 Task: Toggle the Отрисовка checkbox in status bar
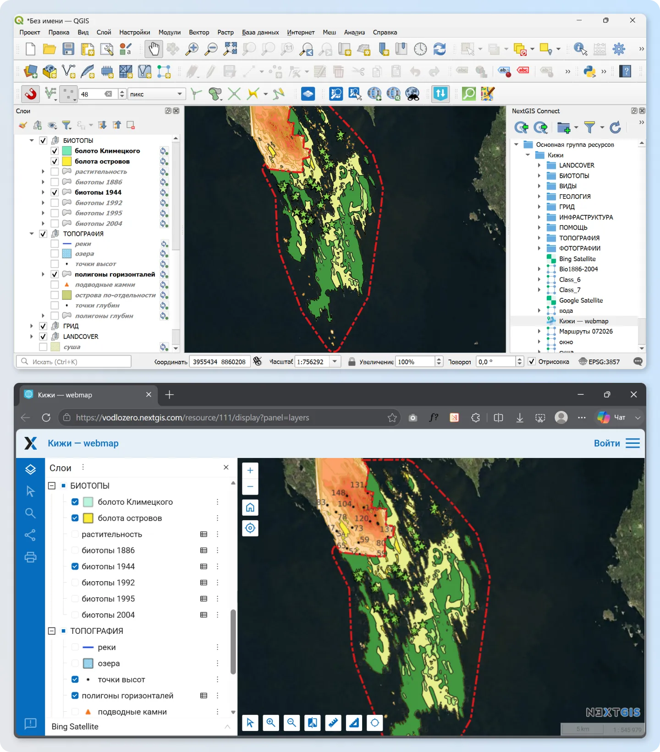pos(532,361)
